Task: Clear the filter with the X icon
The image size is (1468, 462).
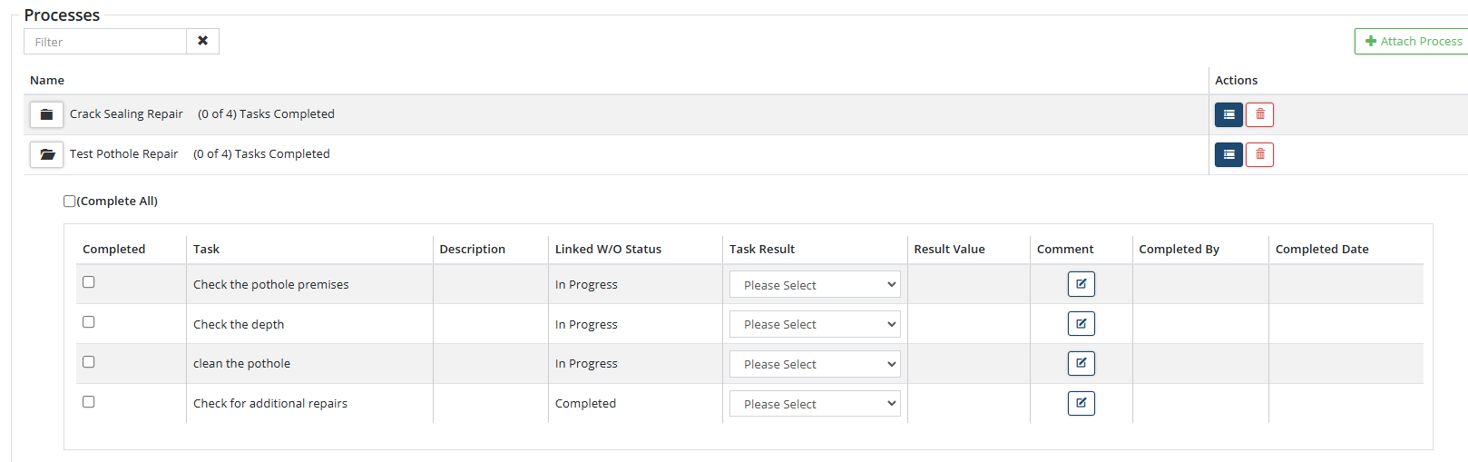Action: pos(202,41)
